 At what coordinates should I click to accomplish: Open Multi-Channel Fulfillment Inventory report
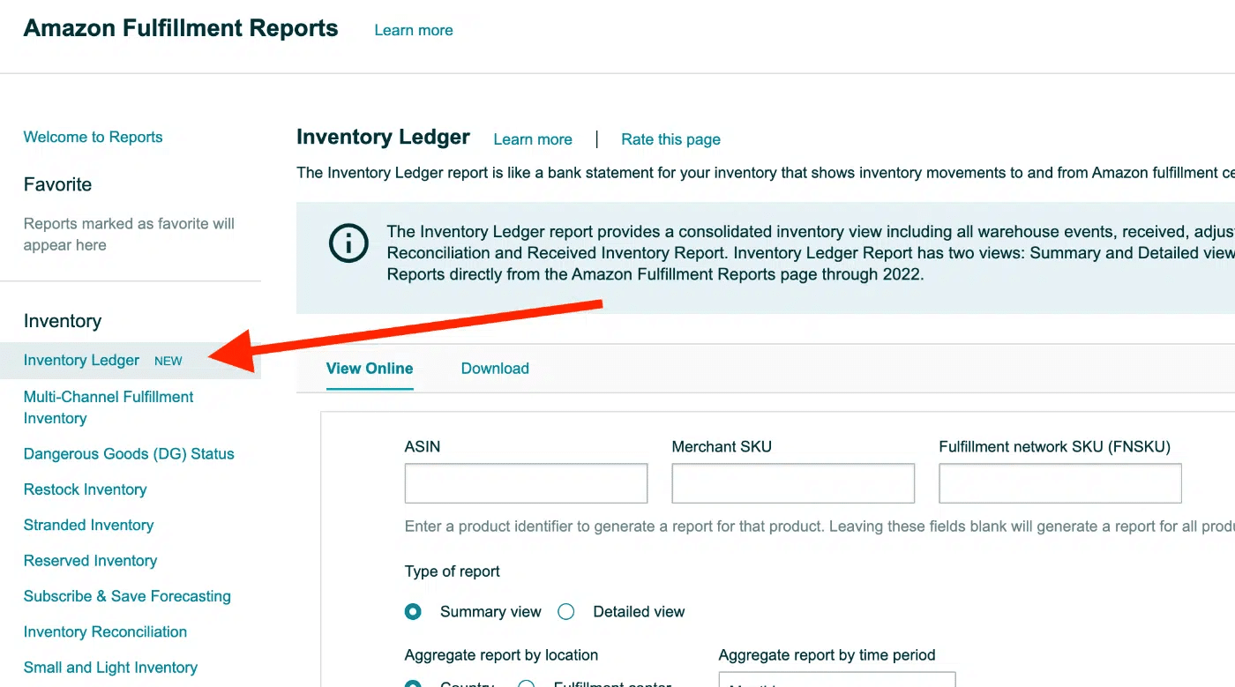pos(109,407)
